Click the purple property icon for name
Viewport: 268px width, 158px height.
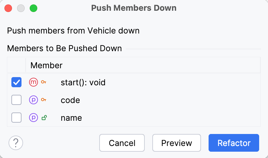pos(33,118)
